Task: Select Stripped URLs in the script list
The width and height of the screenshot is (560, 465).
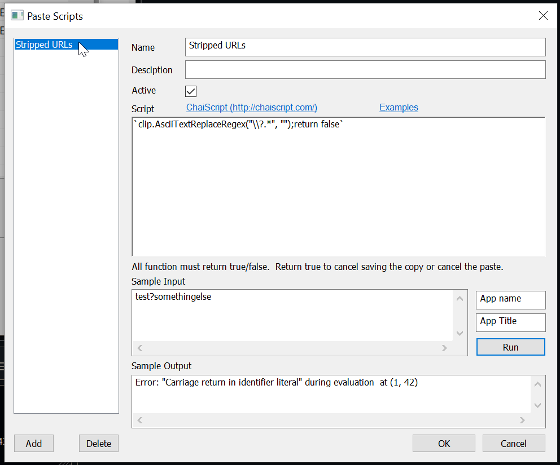Action: click(x=66, y=45)
